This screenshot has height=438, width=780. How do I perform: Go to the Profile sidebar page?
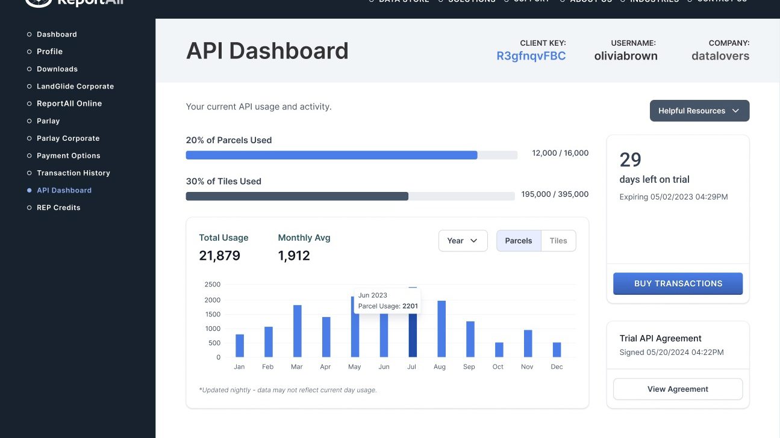[49, 52]
